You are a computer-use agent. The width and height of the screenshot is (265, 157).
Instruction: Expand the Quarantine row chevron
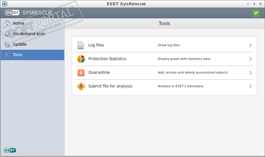250,73
